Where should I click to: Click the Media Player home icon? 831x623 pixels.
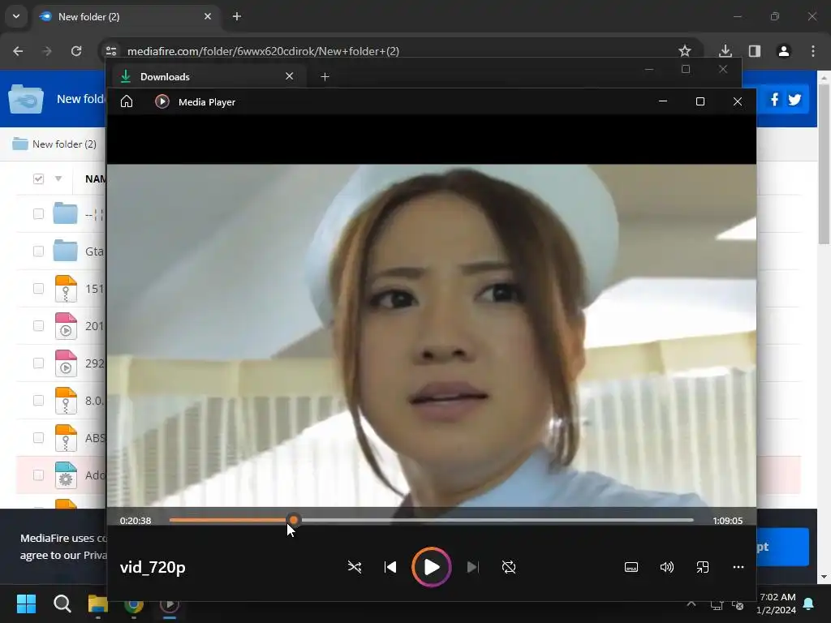[126, 101]
